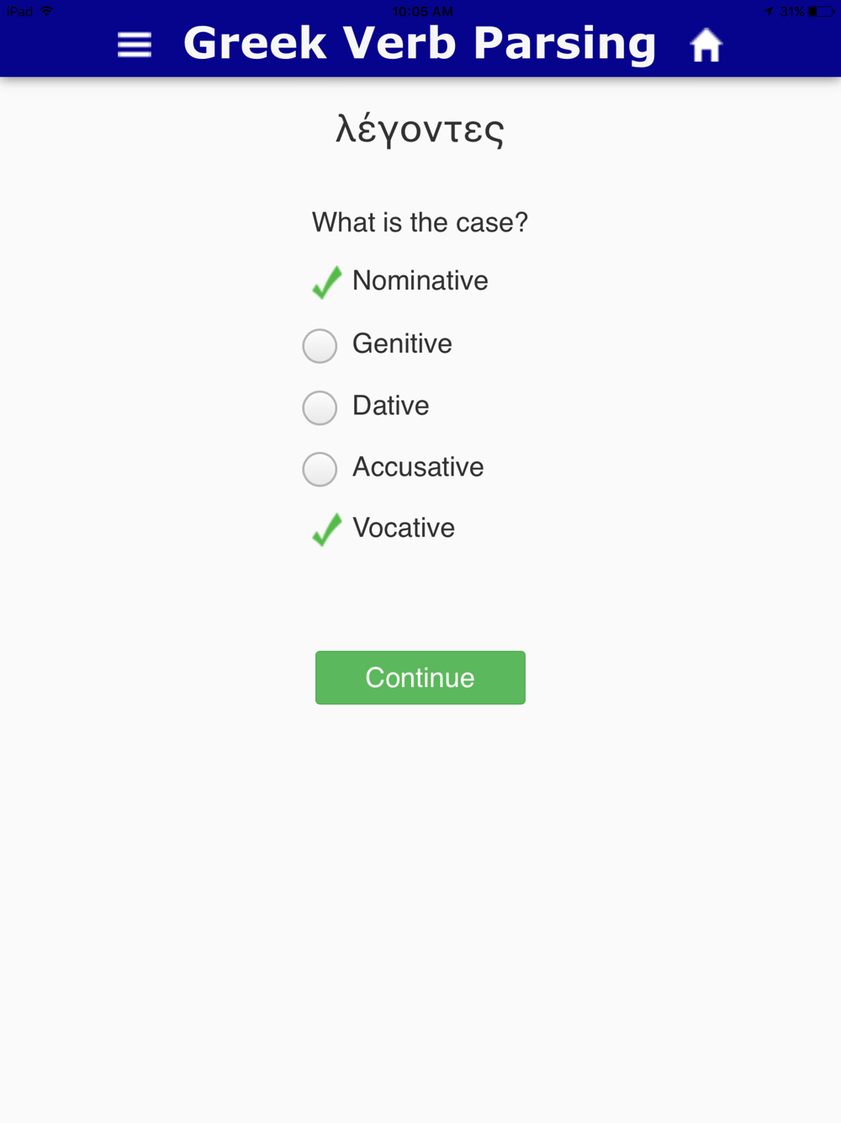Click the Genitive option text
841x1123 pixels.
[402, 343]
